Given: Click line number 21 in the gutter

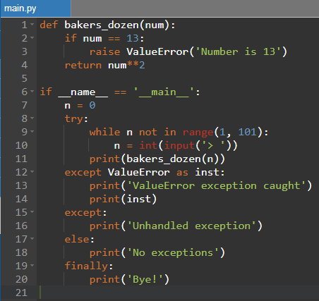Looking at the screenshot, I should point(22,293).
